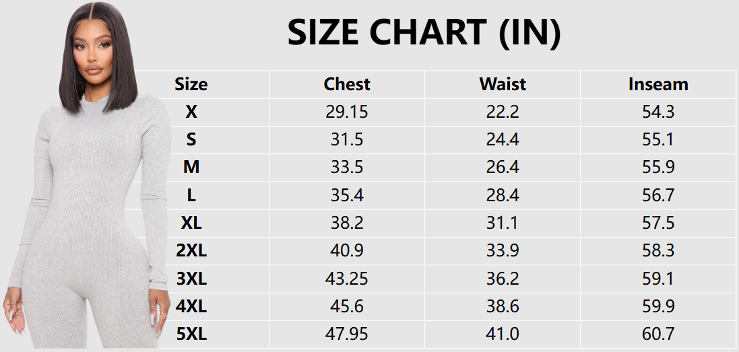
Task: Click waist value 28.4 for size L
Action: (x=503, y=195)
